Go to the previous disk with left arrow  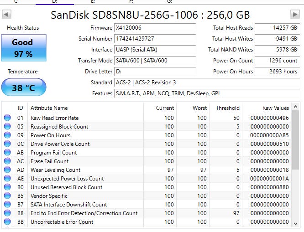(6, 15)
